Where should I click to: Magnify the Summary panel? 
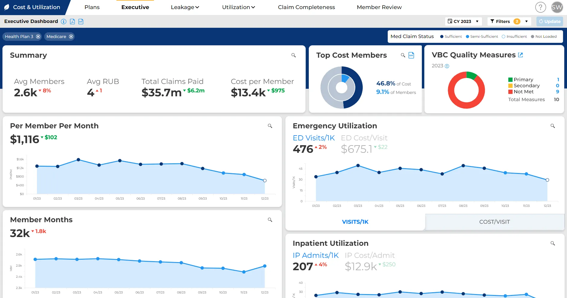pos(293,55)
